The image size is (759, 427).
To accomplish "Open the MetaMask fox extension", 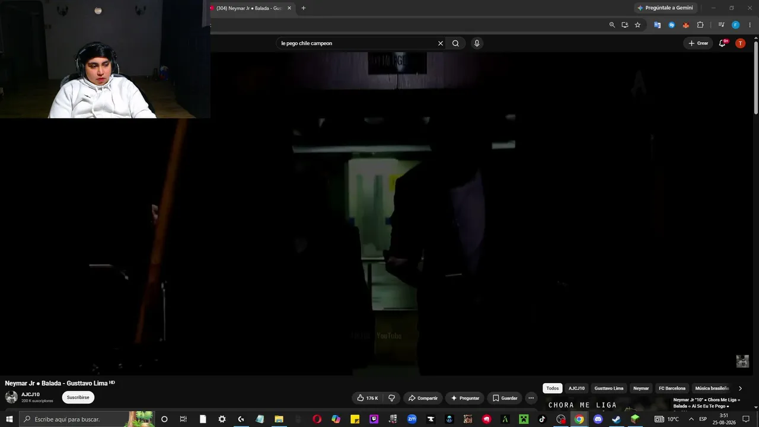I will [685, 25].
